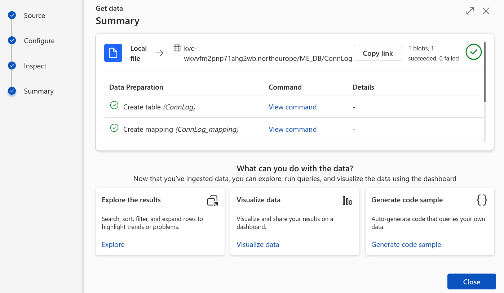Click the 'Create mapping (ConnLog_mapping)' row text
The height and width of the screenshot is (293, 504).
(181, 129)
